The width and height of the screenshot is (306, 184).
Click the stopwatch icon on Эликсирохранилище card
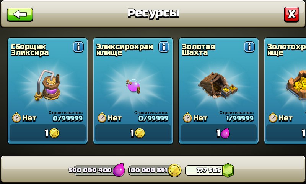click(102, 118)
